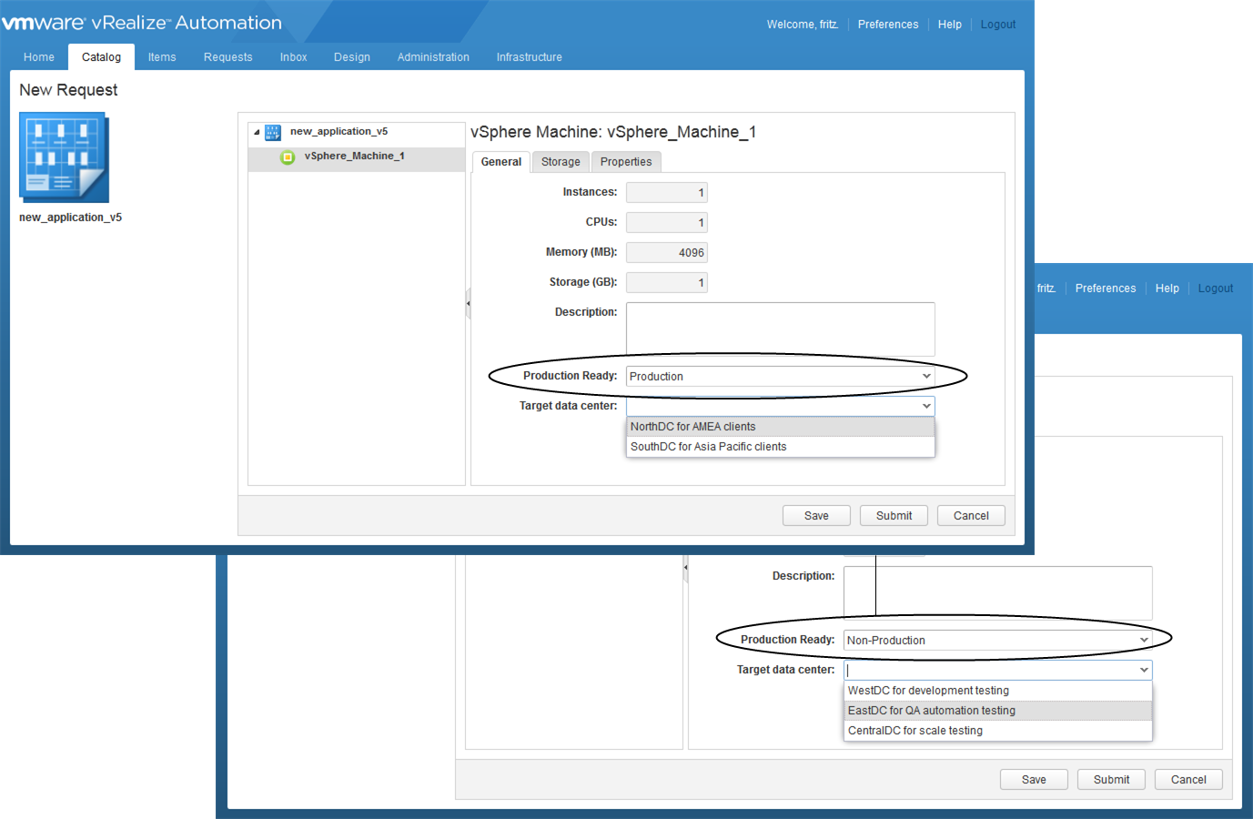The width and height of the screenshot is (1253, 819).
Task: Click Logout in back window header
Action: [x=1216, y=288]
